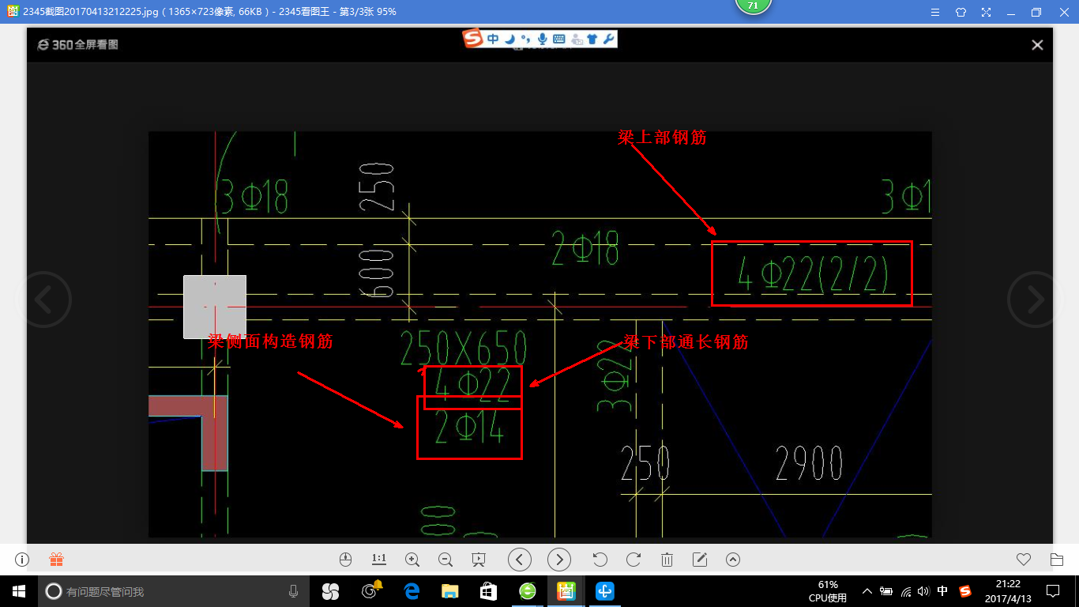
Task: Open the skin (shirt) theme selector
Action: [x=961, y=12]
